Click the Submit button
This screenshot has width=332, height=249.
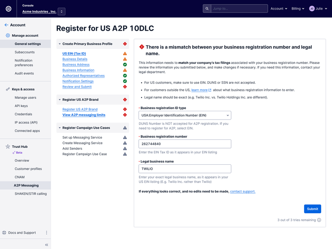point(312,209)
